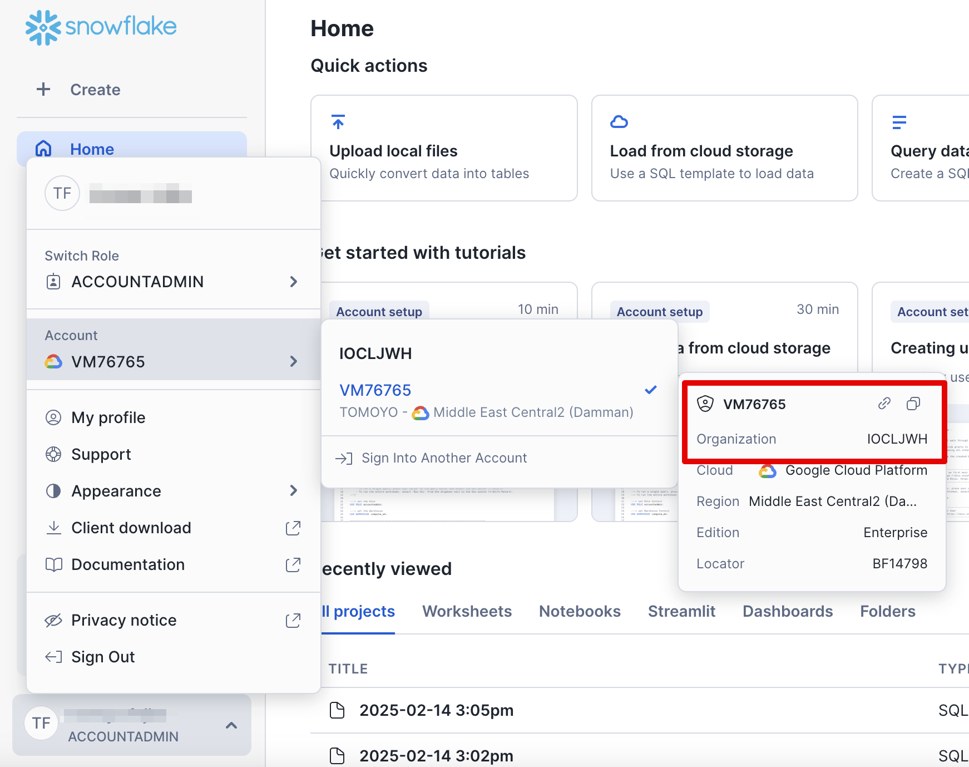Click Sign Into Another Account
This screenshot has height=767, width=969.
[x=444, y=458]
